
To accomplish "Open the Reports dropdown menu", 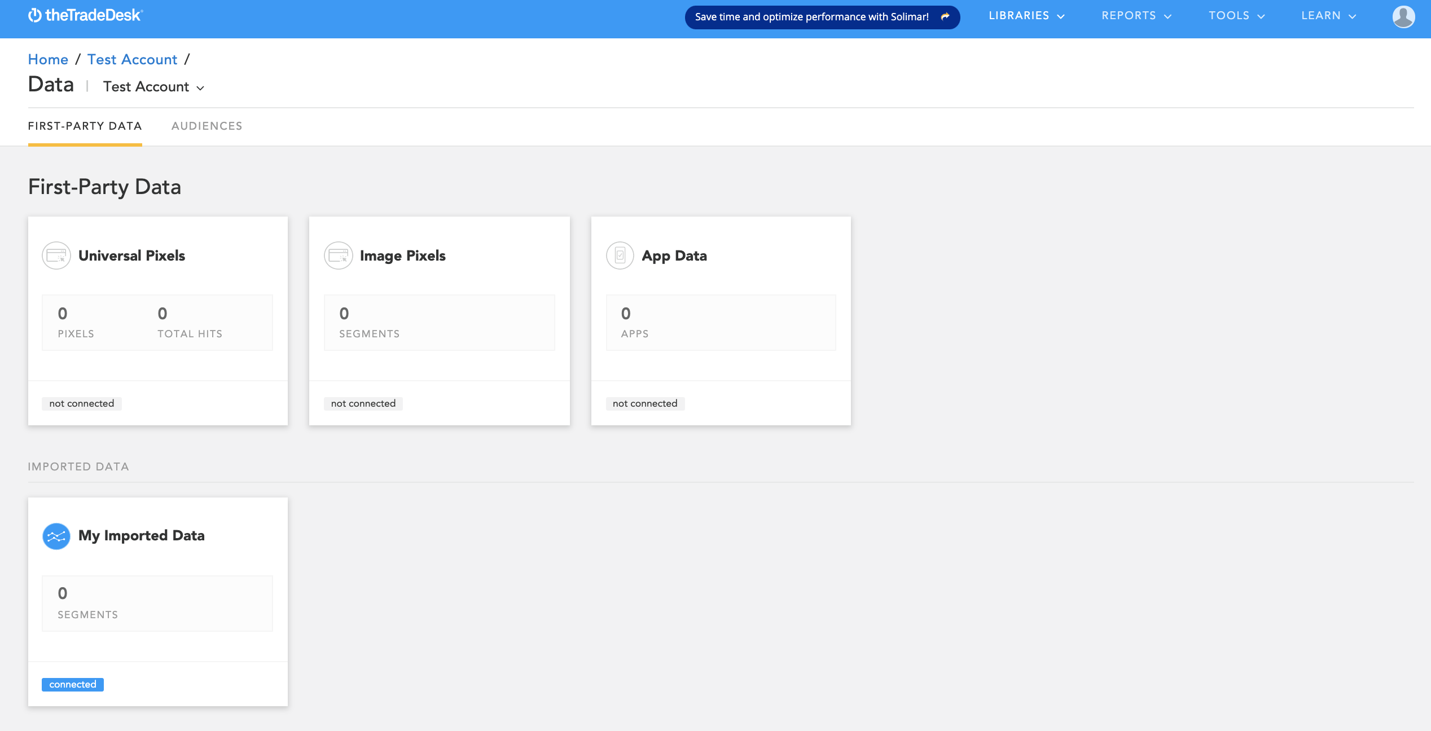I will [x=1136, y=16].
